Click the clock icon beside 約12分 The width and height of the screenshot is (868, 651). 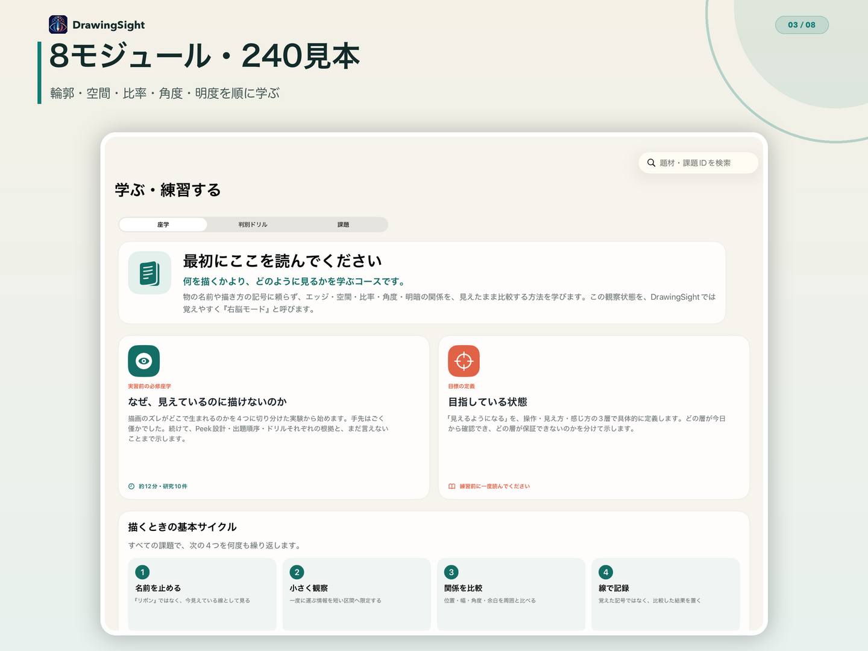point(131,486)
